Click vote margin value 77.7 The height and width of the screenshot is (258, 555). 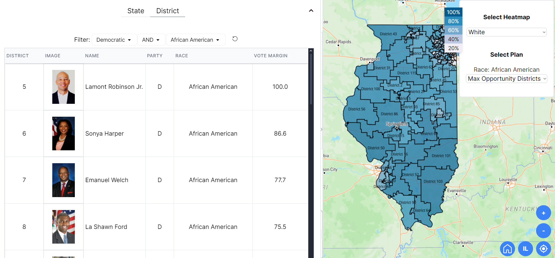point(280,180)
